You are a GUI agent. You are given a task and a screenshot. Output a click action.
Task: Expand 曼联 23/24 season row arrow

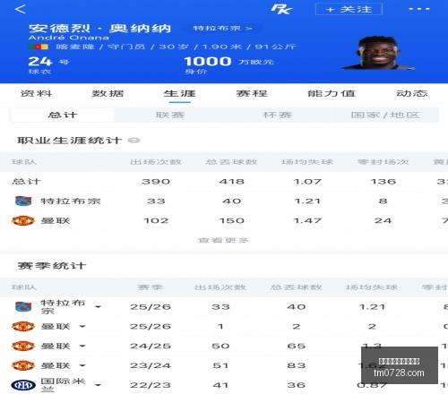pyautogui.click(x=82, y=365)
